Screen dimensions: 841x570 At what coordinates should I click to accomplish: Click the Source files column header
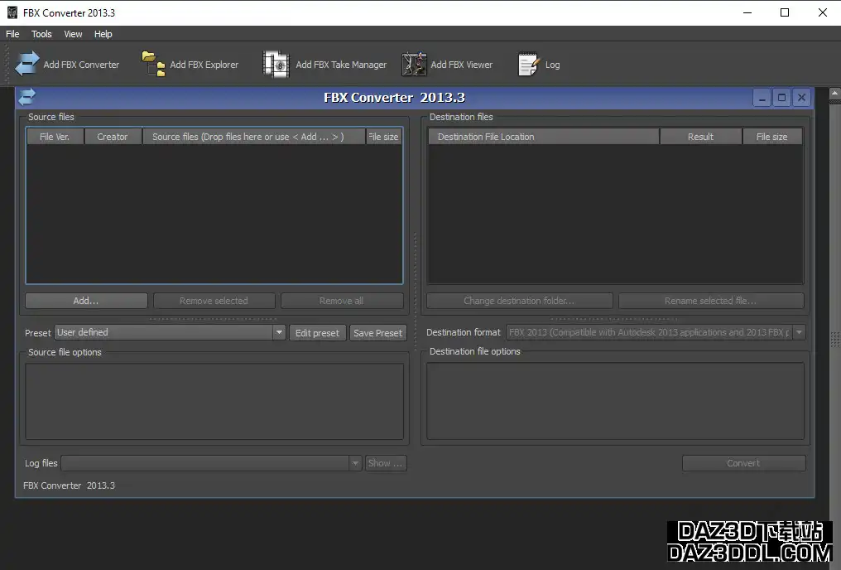tap(253, 137)
